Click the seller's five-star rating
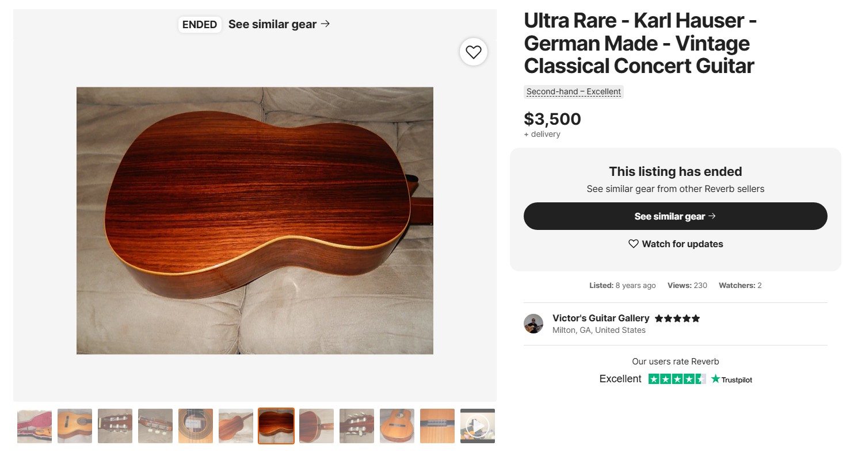This screenshot has width=850, height=457. (x=677, y=318)
